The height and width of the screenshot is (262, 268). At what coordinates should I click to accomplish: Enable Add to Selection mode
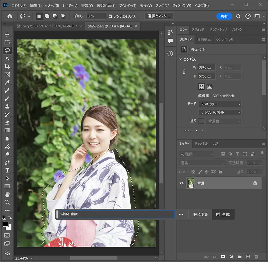click(47, 16)
